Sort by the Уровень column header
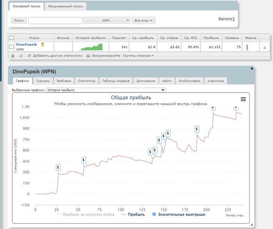Screen dimensions: 273x229 (232, 38)
